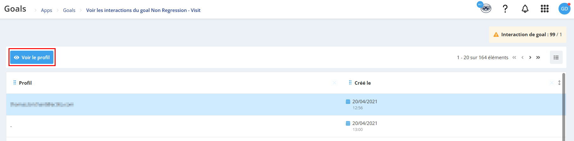Go to the first page of results
Image resolution: width=574 pixels, height=141 pixels.
[x=514, y=57]
